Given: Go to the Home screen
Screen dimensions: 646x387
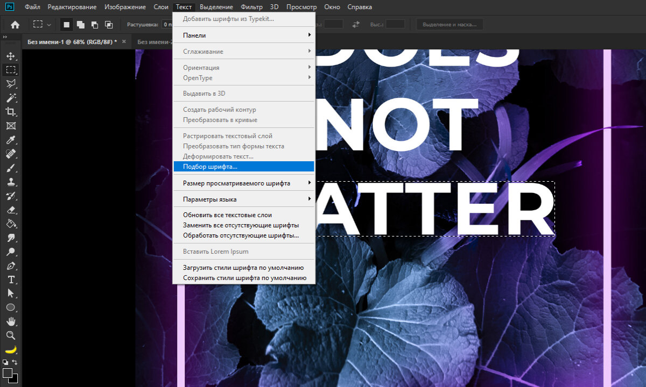Looking at the screenshot, I should (x=15, y=24).
